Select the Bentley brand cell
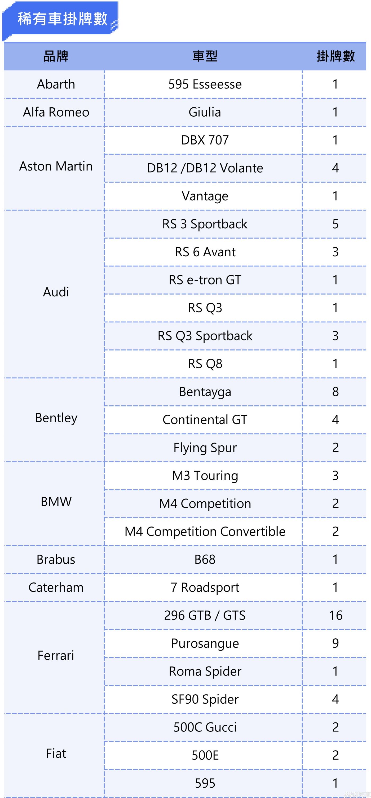Screen dimensions: 371x798 pos(56,418)
